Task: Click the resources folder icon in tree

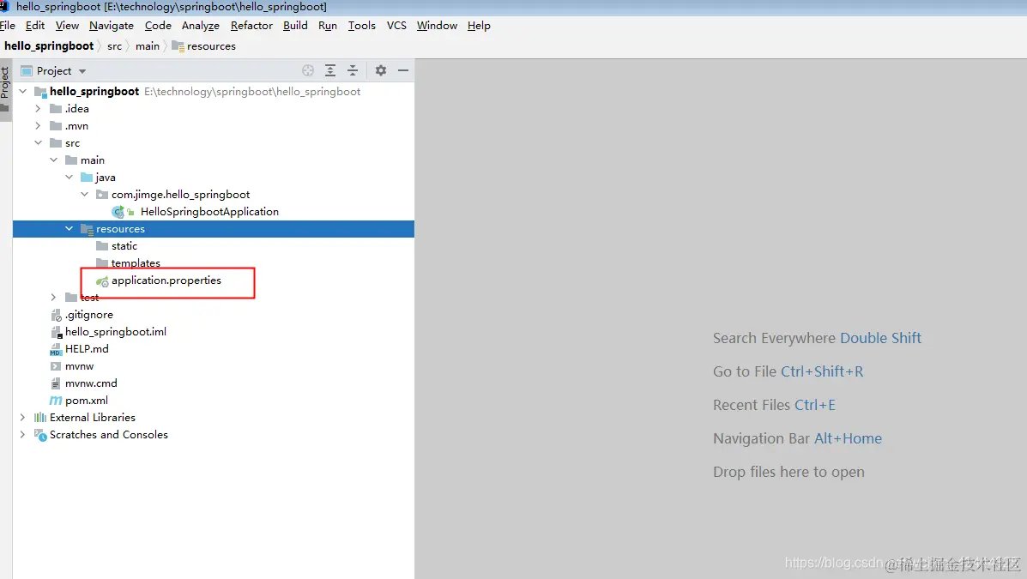Action: point(87,228)
